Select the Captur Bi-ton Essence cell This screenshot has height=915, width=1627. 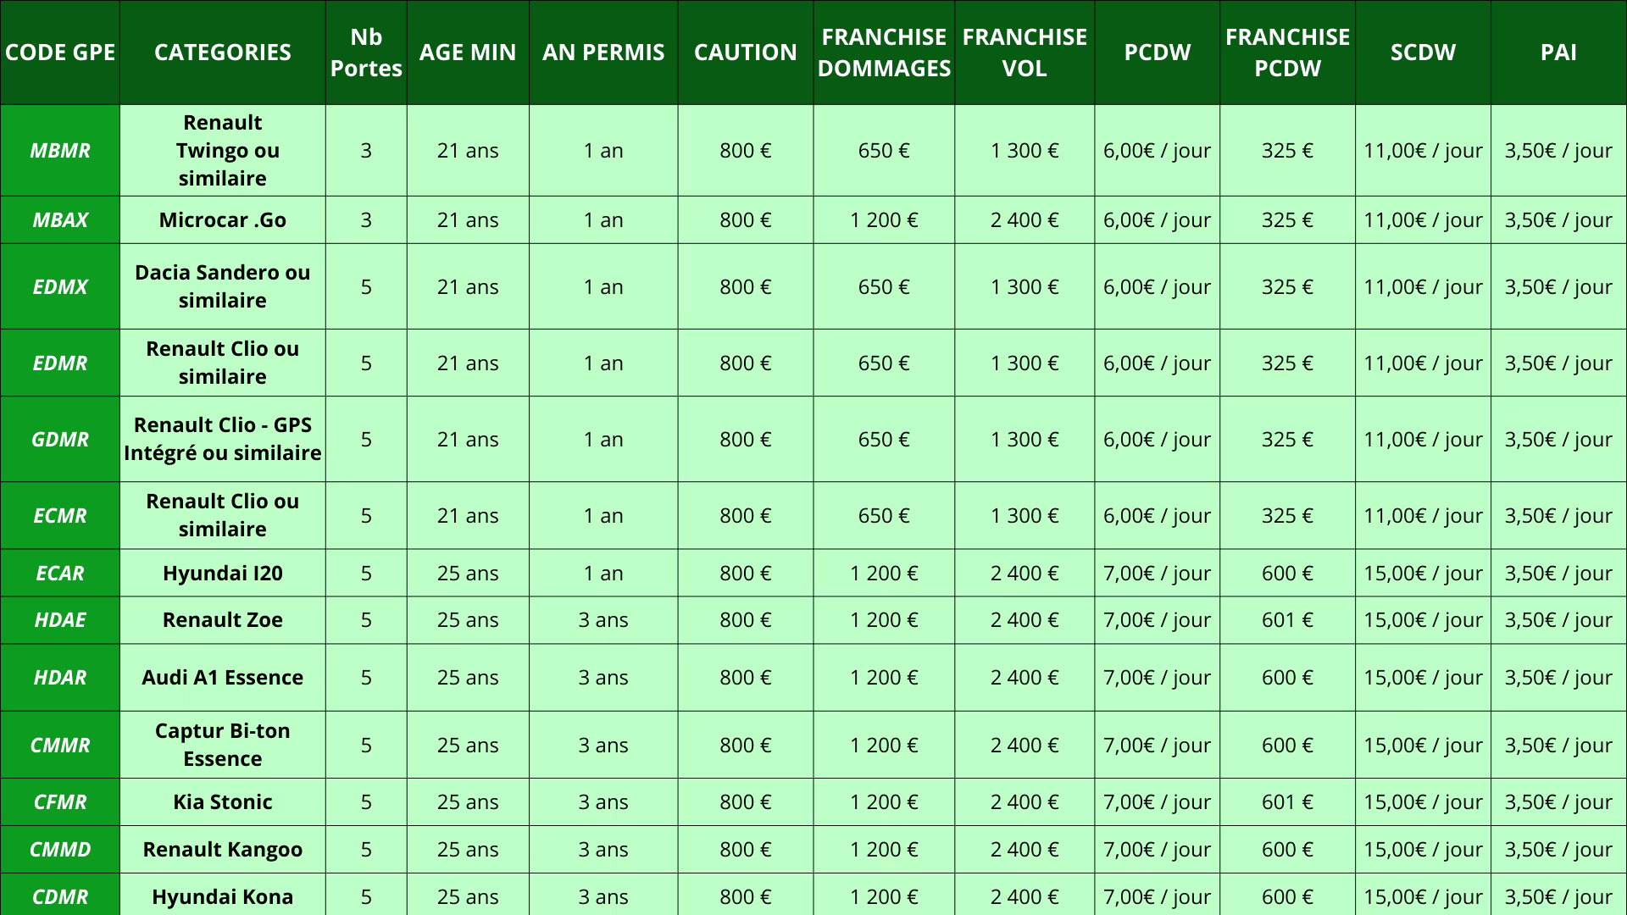[x=222, y=745]
